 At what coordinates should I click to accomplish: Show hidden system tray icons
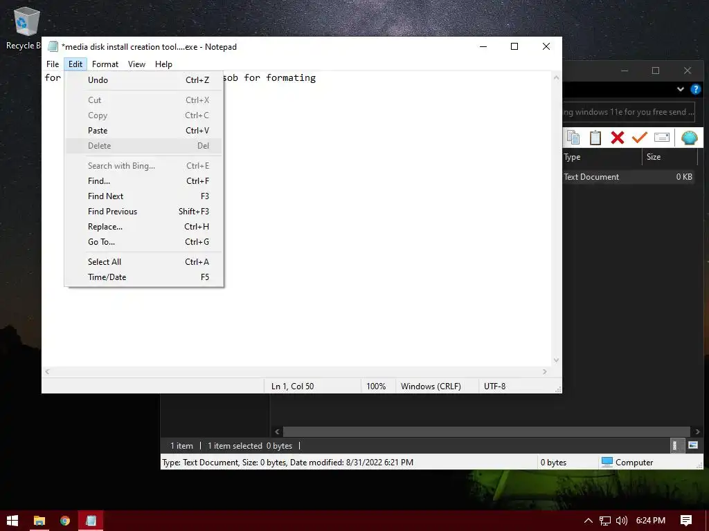point(589,521)
